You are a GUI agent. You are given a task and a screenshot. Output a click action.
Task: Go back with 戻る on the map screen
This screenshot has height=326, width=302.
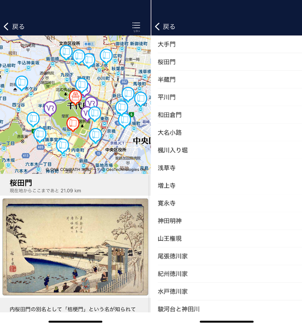click(x=14, y=27)
